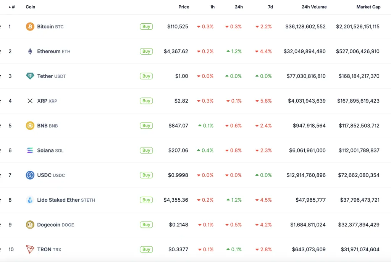Sort table by rank number column
391x262 pixels.
(13, 7)
